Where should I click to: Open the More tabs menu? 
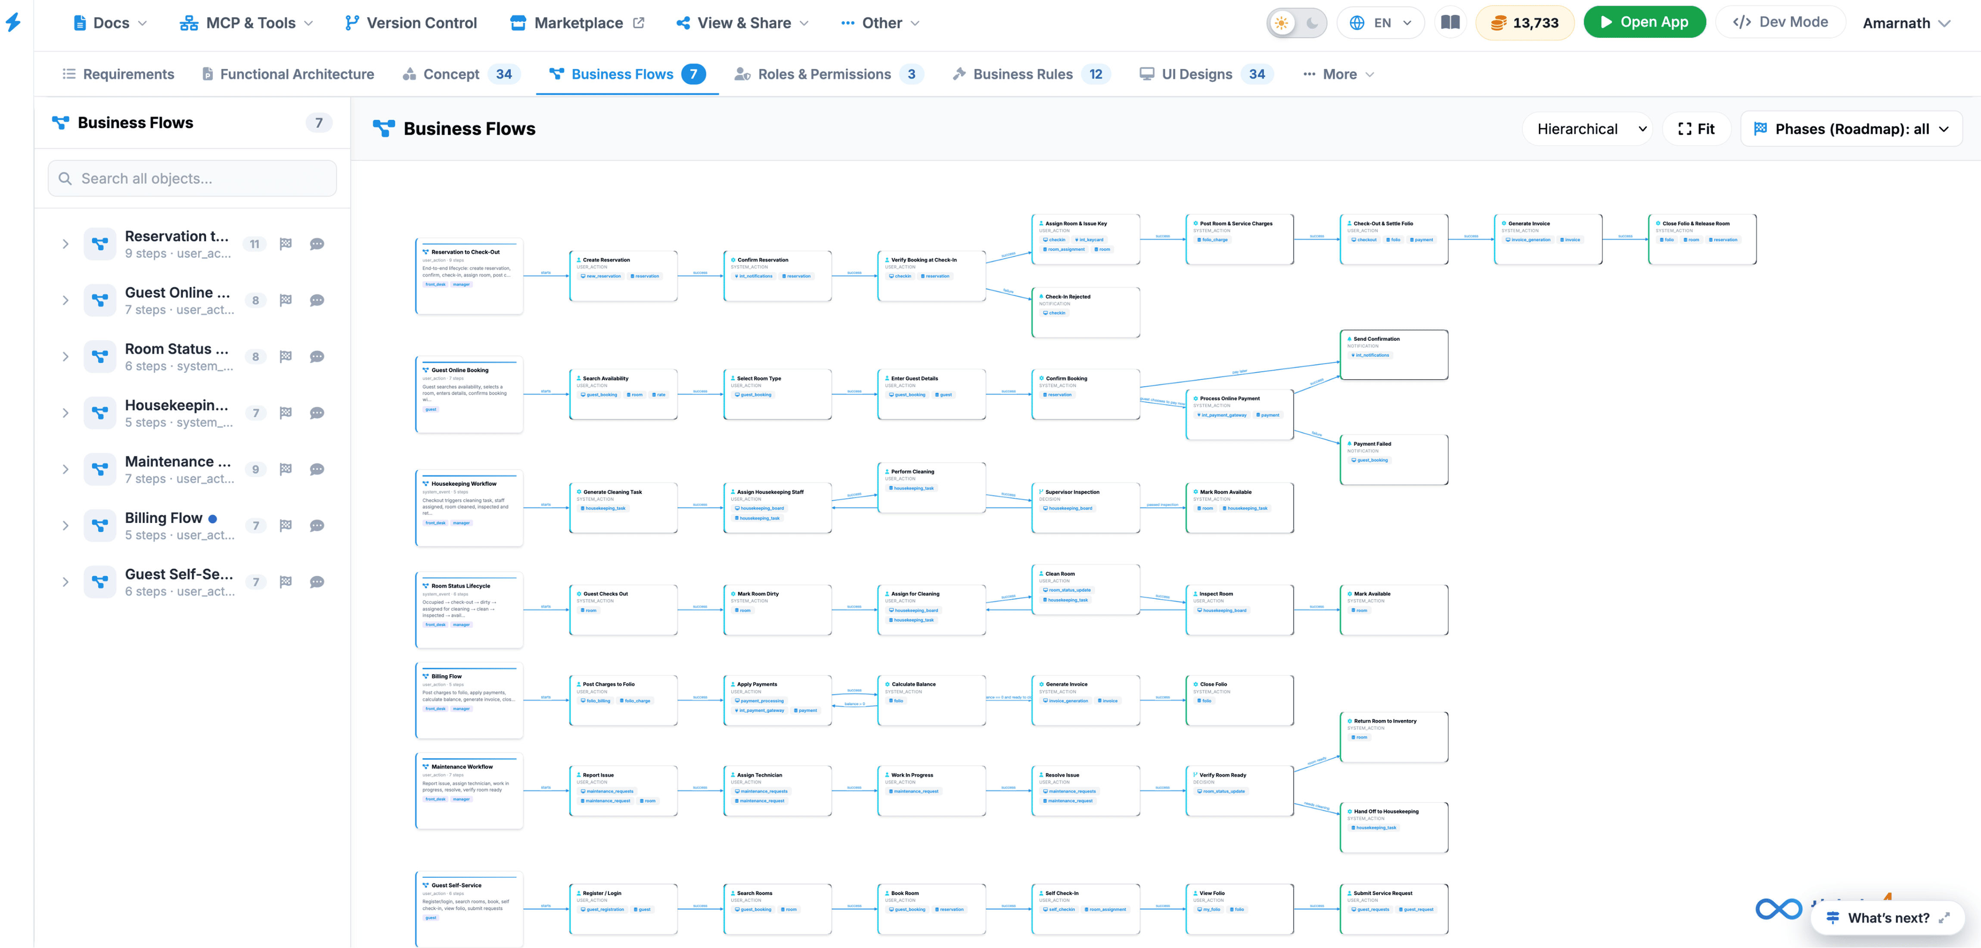(x=1338, y=74)
